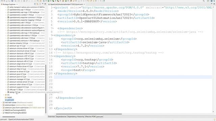Image resolution: width=216 pixels, height=121 pixels.
Task: Place cursor on empty line 21
Action: [x=133, y=77]
